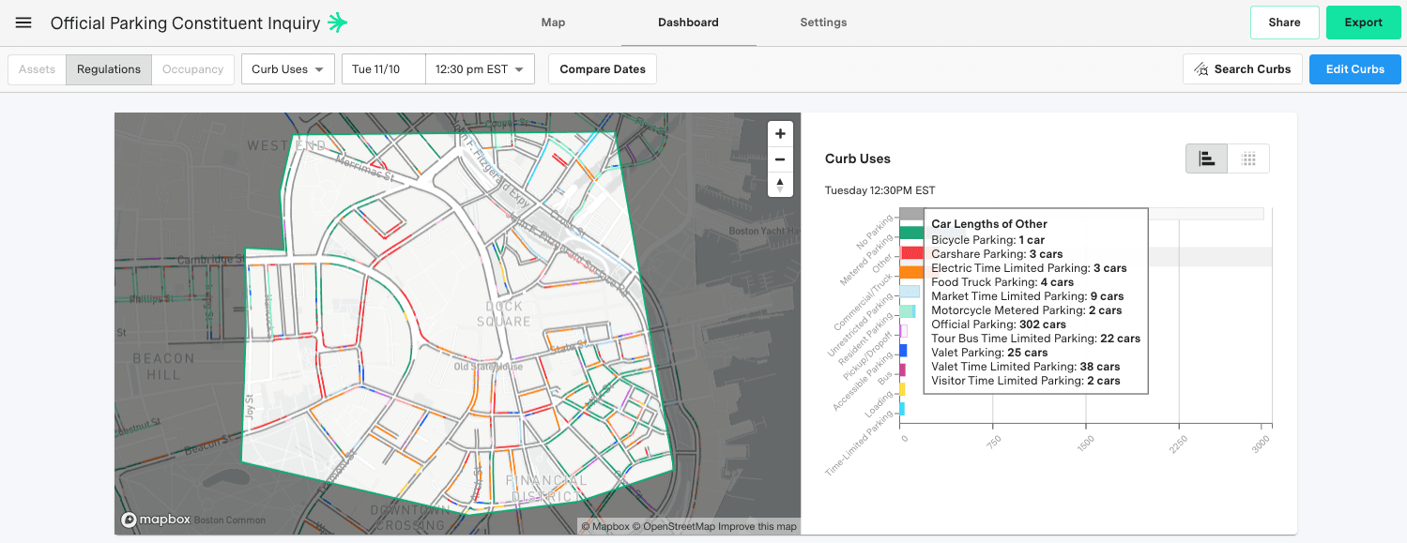Zoom out on the map
1407x543 pixels.
click(780, 159)
